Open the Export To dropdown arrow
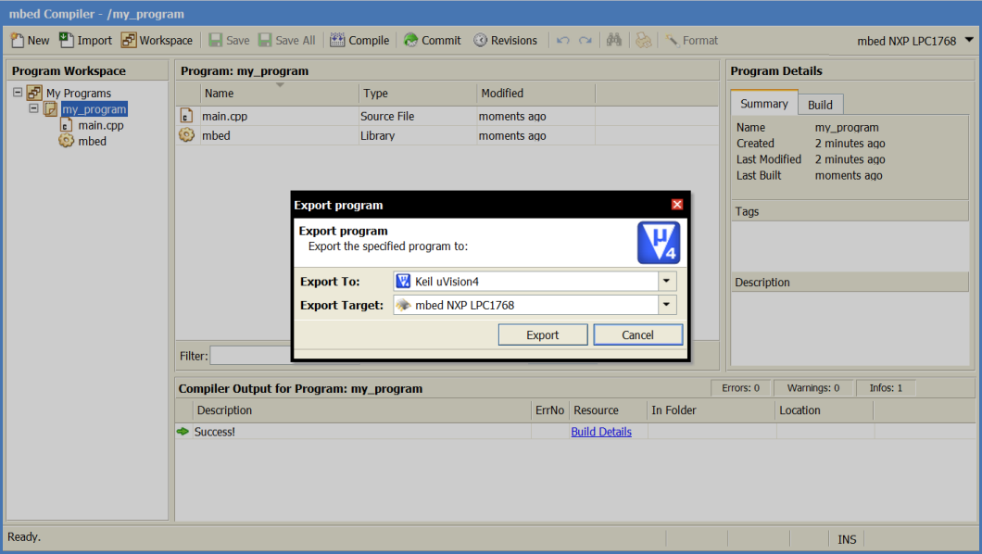This screenshot has height=554, width=982. click(667, 282)
